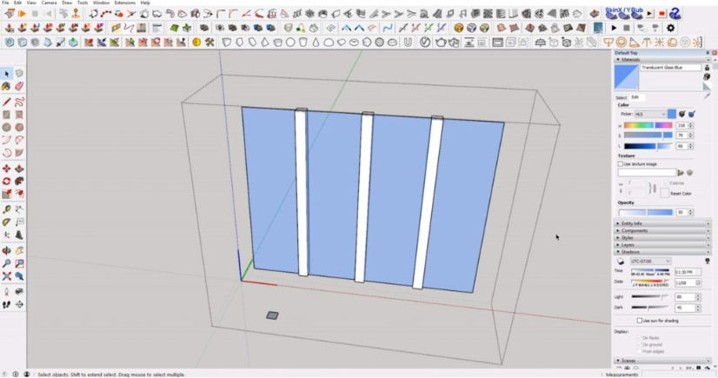Select the Freehand squiggle tool

coord(19,102)
